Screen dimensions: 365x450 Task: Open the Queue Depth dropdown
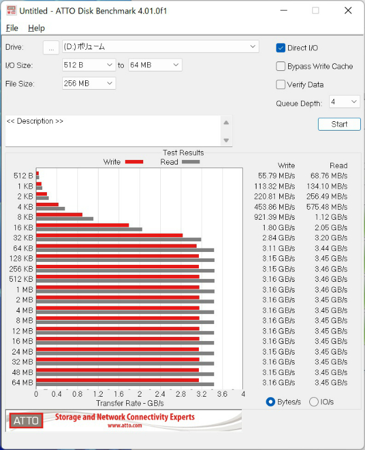[x=344, y=102]
